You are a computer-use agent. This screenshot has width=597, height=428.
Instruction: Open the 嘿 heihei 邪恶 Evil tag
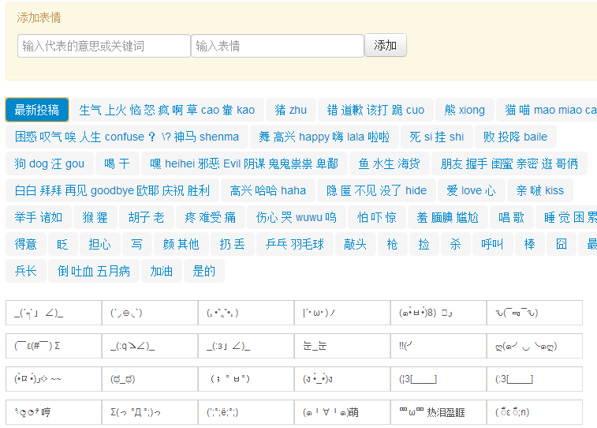click(x=244, y=163)
